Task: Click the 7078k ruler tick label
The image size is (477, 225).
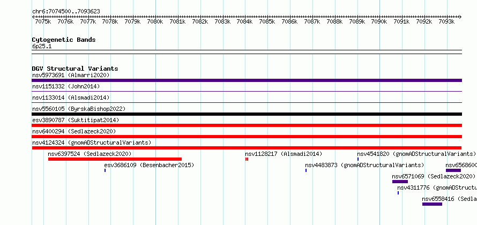Action: [110, 21]
